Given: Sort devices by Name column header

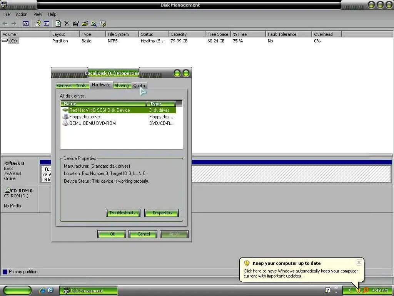Looking at the screenshot, I should click(103, 103).
